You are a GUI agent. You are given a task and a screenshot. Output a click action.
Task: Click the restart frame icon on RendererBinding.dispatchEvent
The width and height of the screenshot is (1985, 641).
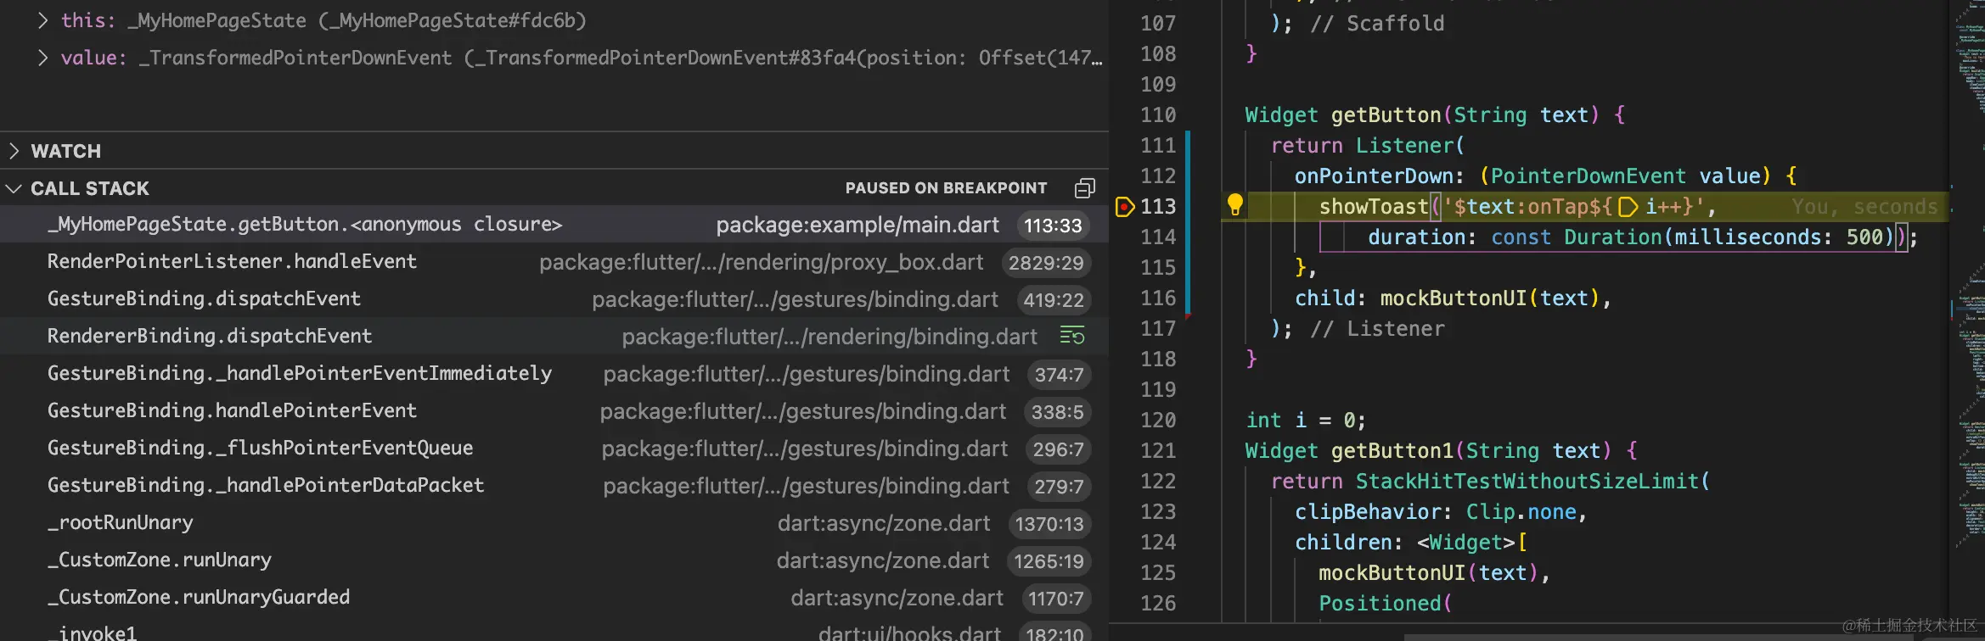(x=1072, y=336)
